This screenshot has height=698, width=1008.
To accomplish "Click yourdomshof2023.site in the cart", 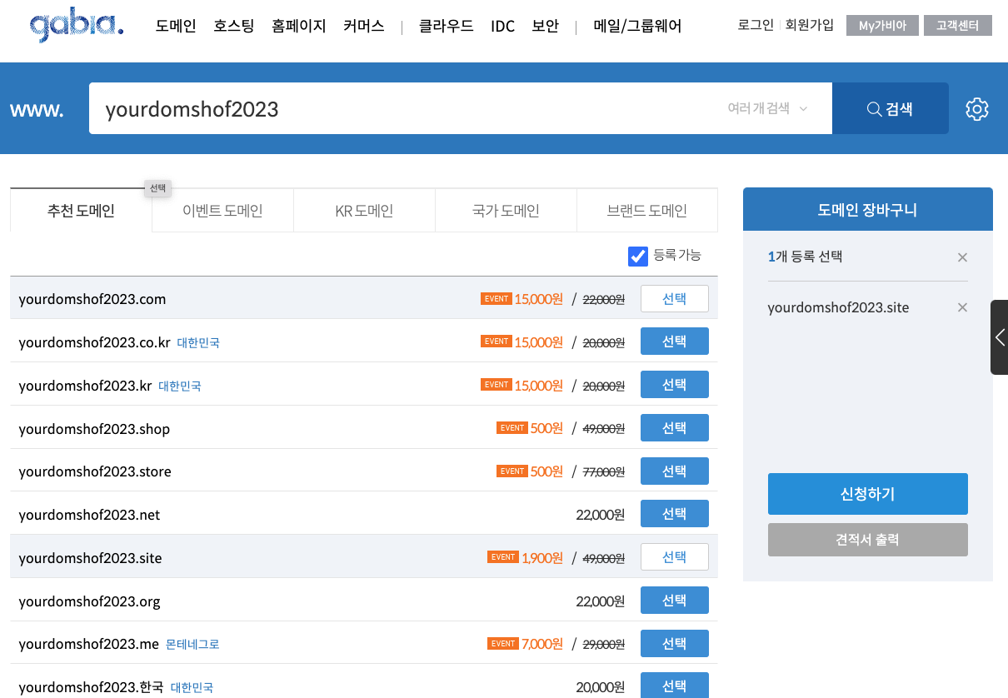I will (x=838, y=308).
